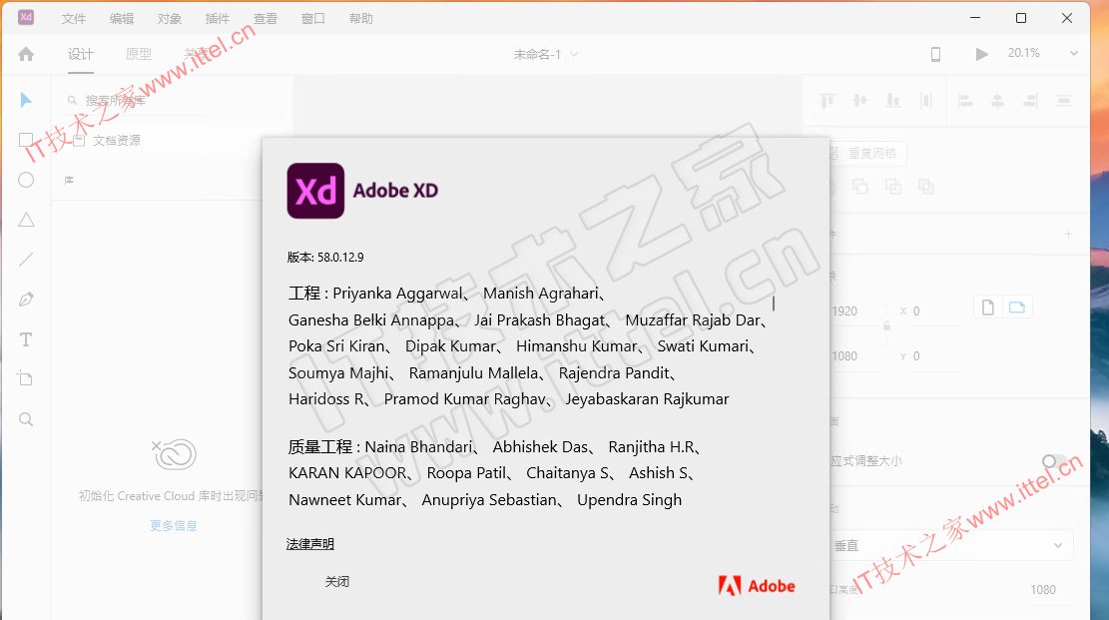
Task: Open the 帮助 menu
Action: point(361,18)
